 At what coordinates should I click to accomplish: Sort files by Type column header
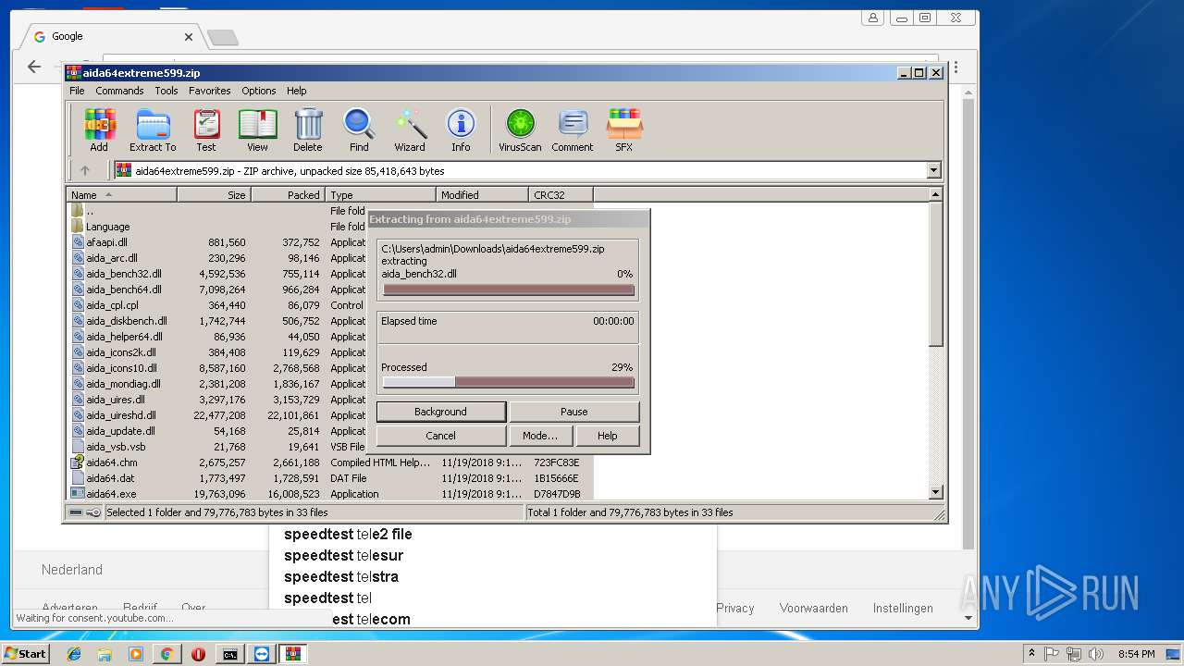(381, 195)
